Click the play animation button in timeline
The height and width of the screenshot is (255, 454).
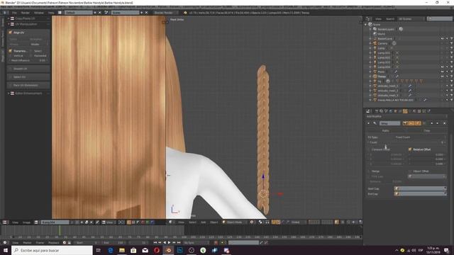[169, 242]
